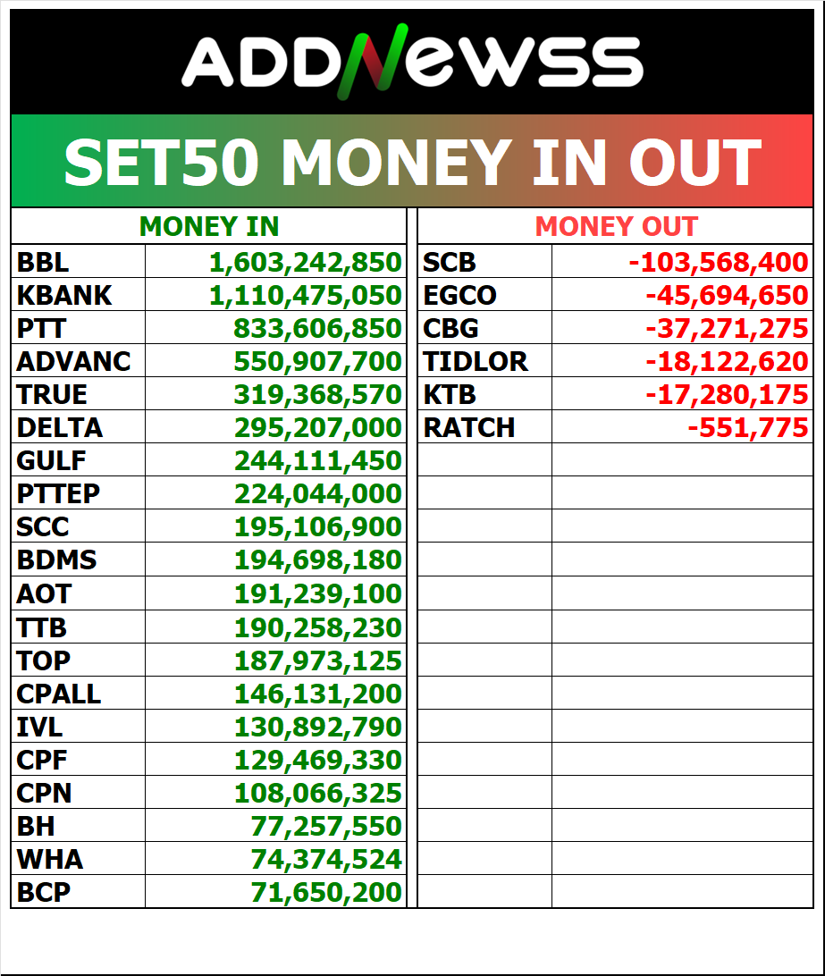This screenshot has height=976, width=825.
Task: Select the MONEY IN column header
Action: pyautogui.click(x=209, y=227)
